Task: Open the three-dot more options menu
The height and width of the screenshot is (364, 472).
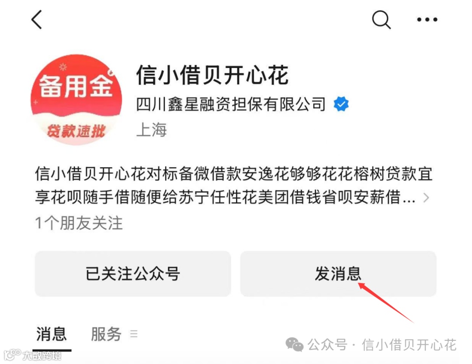Action: point(427,20)
